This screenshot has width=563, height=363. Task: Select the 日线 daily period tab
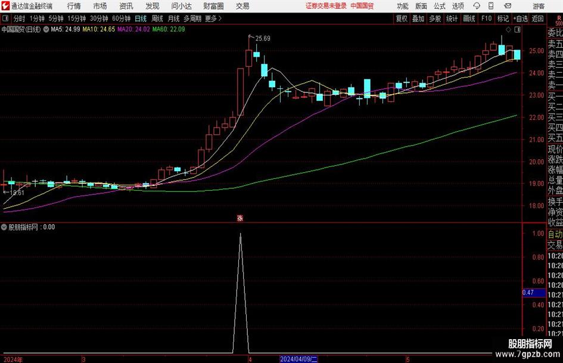click(x=141, y=18)
